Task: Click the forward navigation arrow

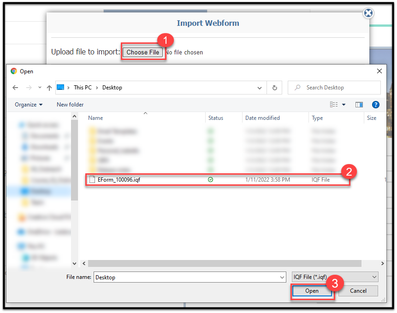Action: point(29,88)
